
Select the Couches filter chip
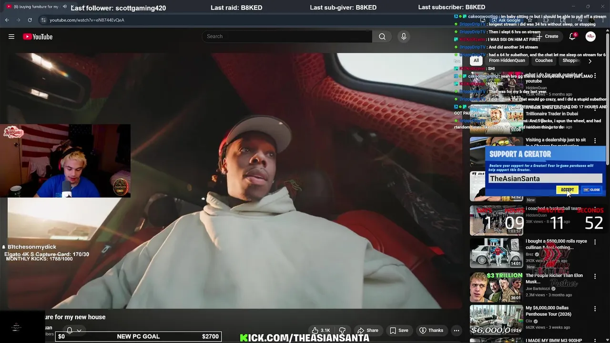[544, 61]
